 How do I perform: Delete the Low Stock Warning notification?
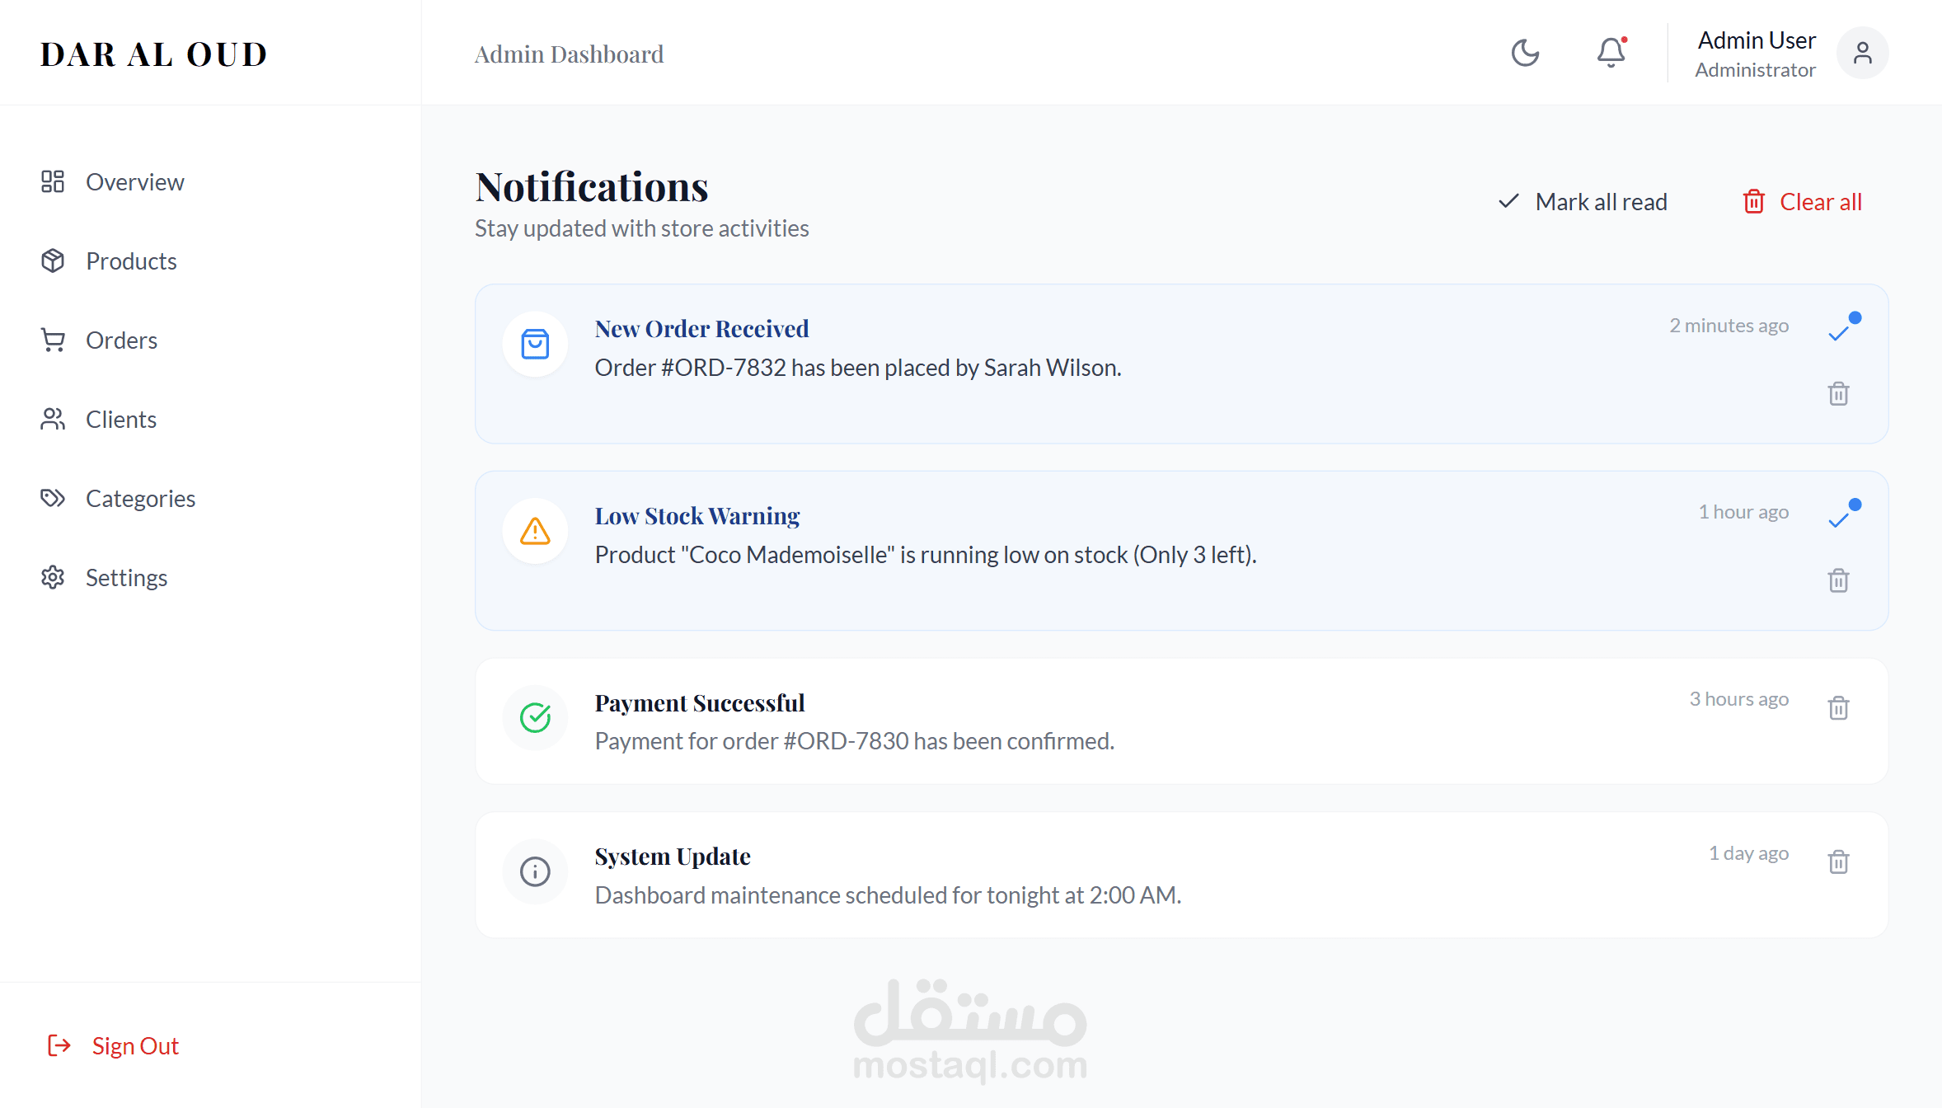click(1838, 580)
